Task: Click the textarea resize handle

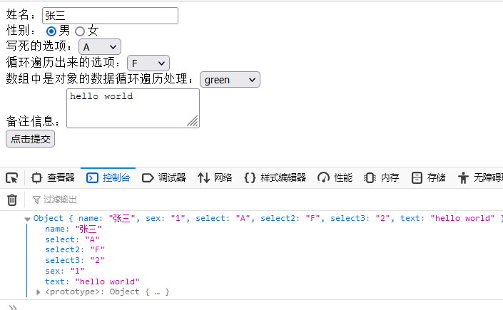Action: 193,121
